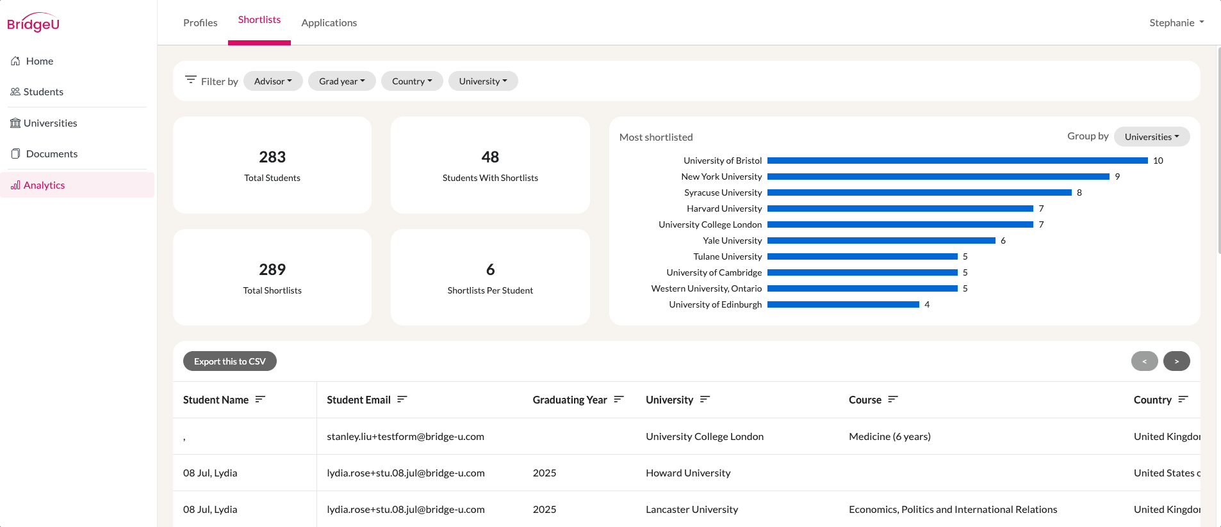Click the University of Edinburgh chart bar
Viewport: 1221px width, 527px height.
844,304
